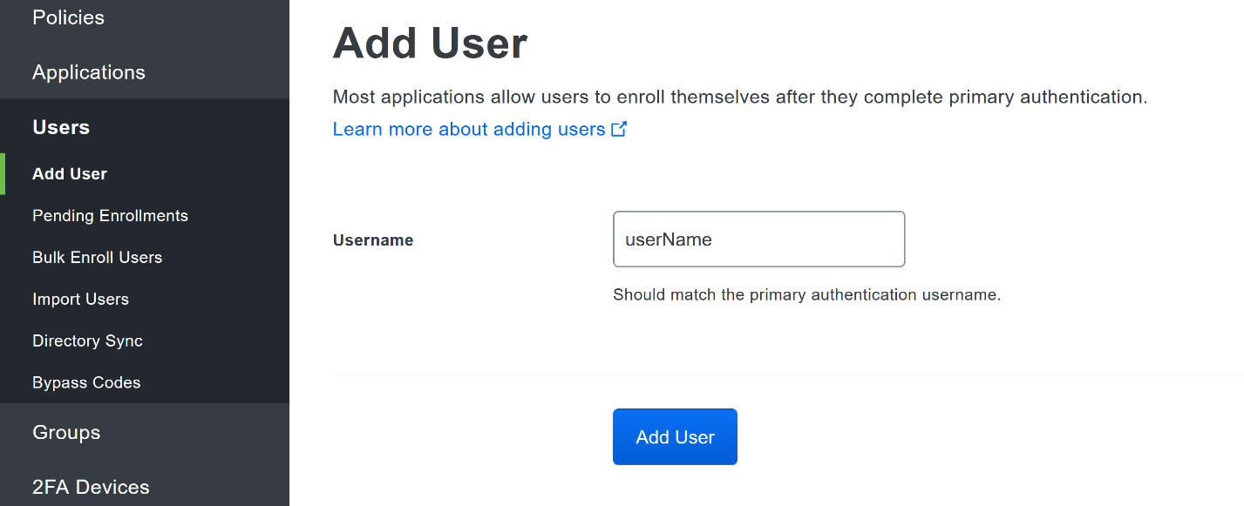Screen dimensions: 1244x506
Task: Click the green active marker beside Add User
Action: pos(3,174)
